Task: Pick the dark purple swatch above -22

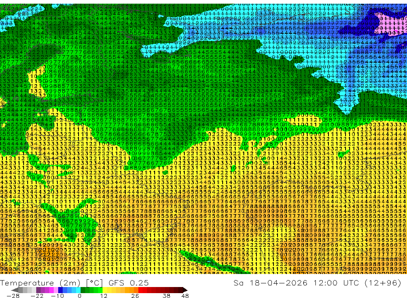Action: 38,290
